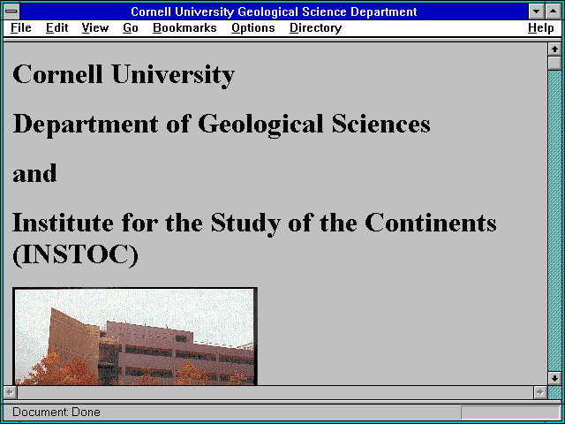Click the vertical scrollbar down arrow
Image resolution: width=565 pixels, height=424 pixels.
554,378
